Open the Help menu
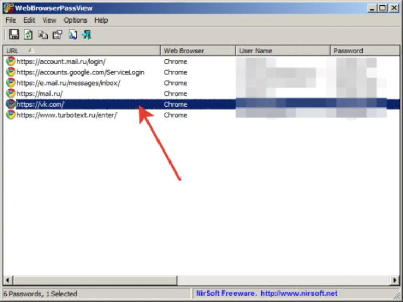The height and width of the screenshot is (302, 403). 101,20
